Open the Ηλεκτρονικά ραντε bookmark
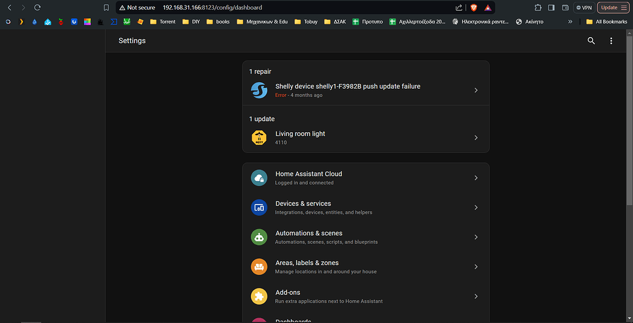The height and width of the screenshot is (323, 633). tap(480, 22)
